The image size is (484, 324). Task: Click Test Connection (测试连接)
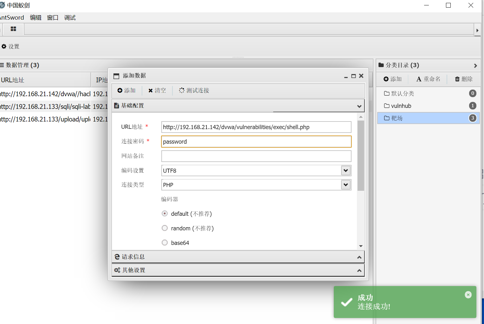(x=194, y=90)
